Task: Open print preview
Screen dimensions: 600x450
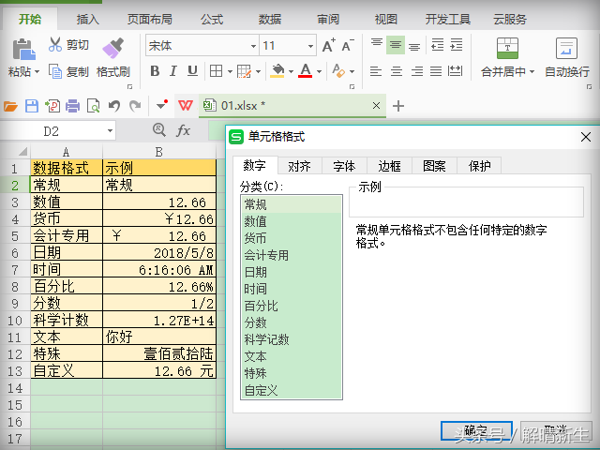Action: pos(94,106)
